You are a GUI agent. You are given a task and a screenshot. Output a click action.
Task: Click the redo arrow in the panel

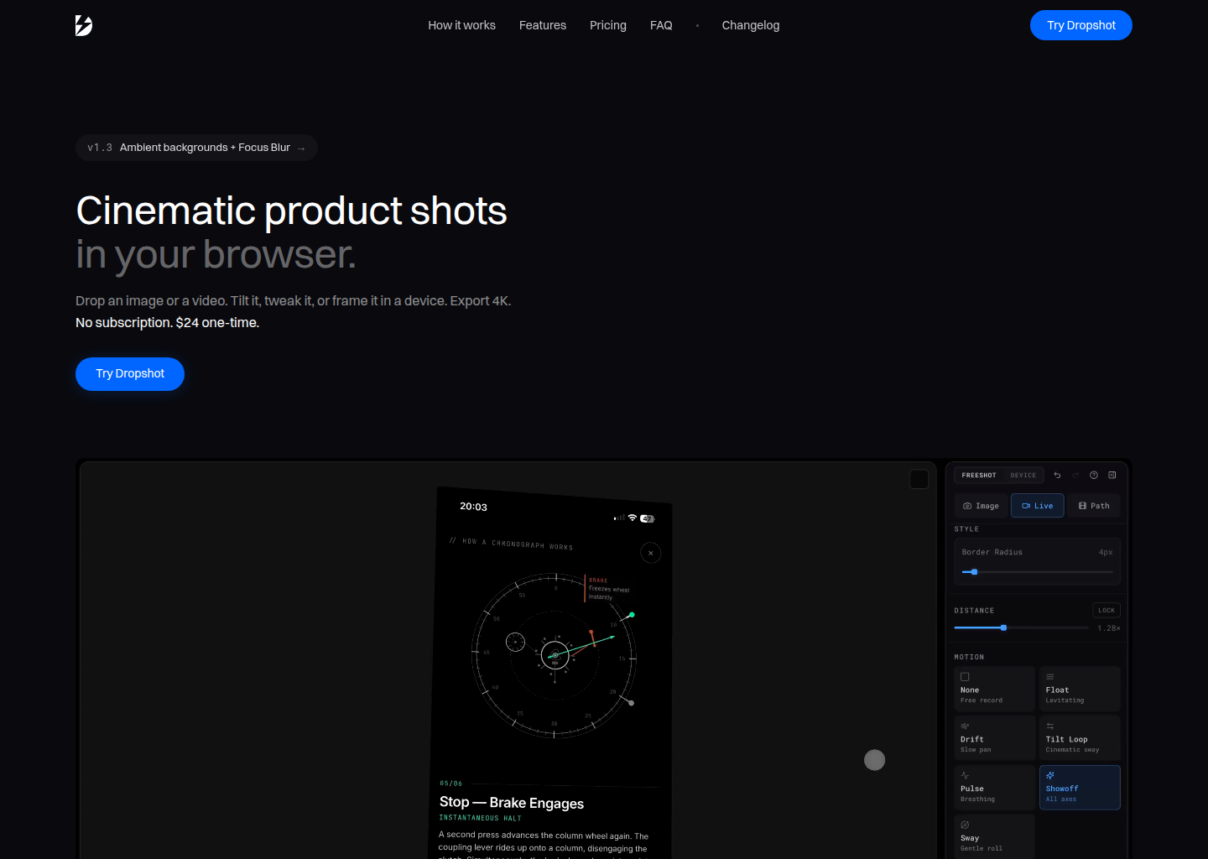[x=1075, y=475]
